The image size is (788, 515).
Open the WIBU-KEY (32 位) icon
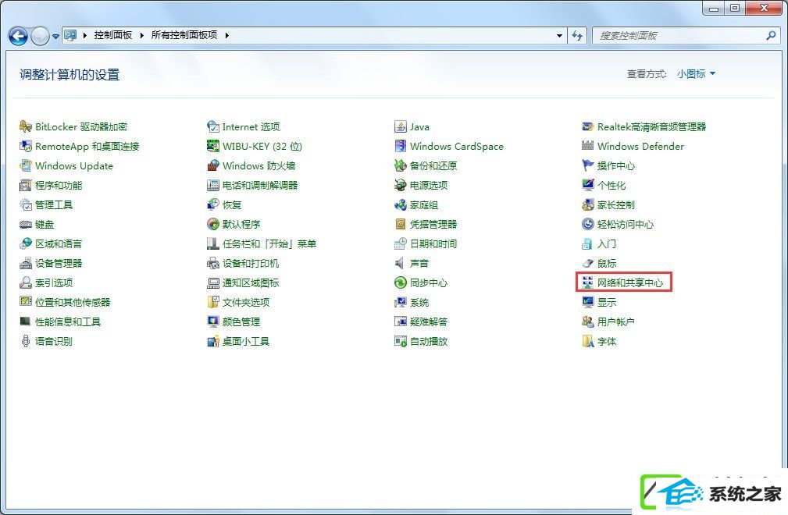(x=213, y=146)
